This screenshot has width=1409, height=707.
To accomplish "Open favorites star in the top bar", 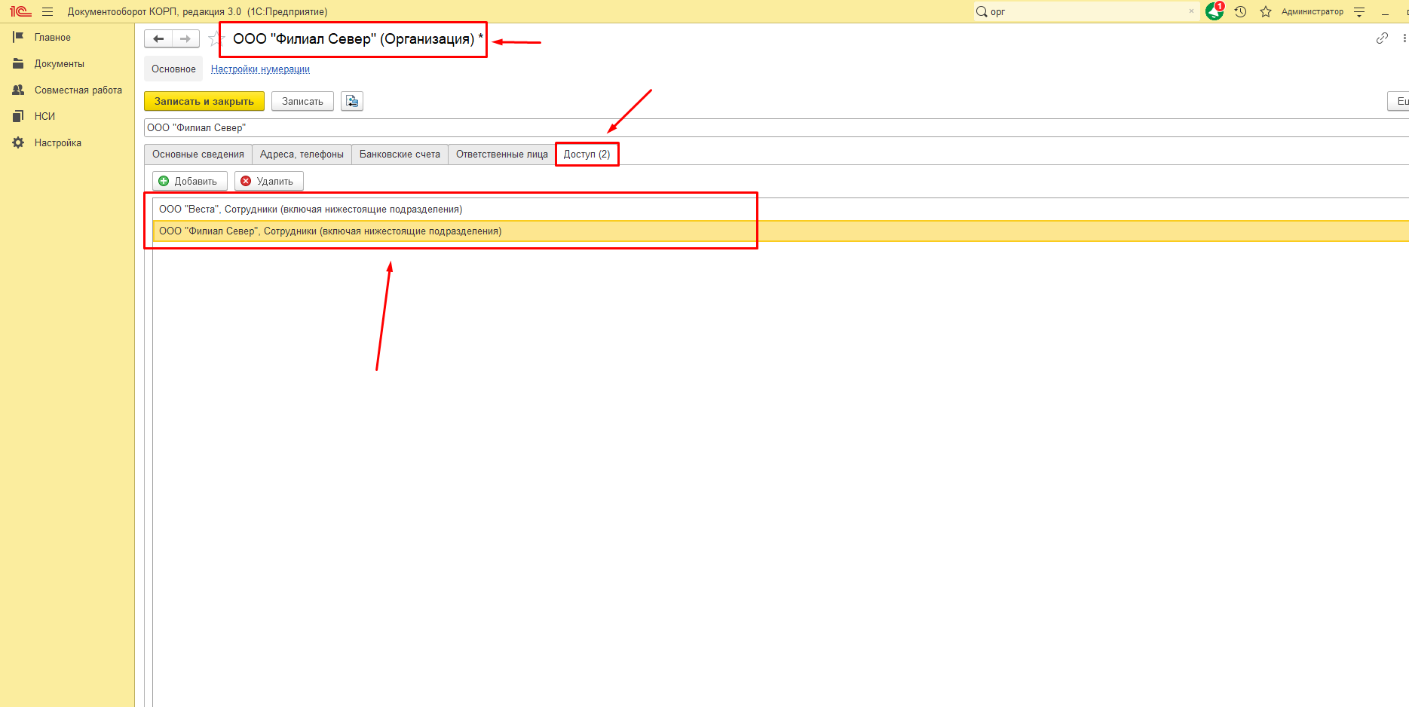I will tap(1266, 11).
